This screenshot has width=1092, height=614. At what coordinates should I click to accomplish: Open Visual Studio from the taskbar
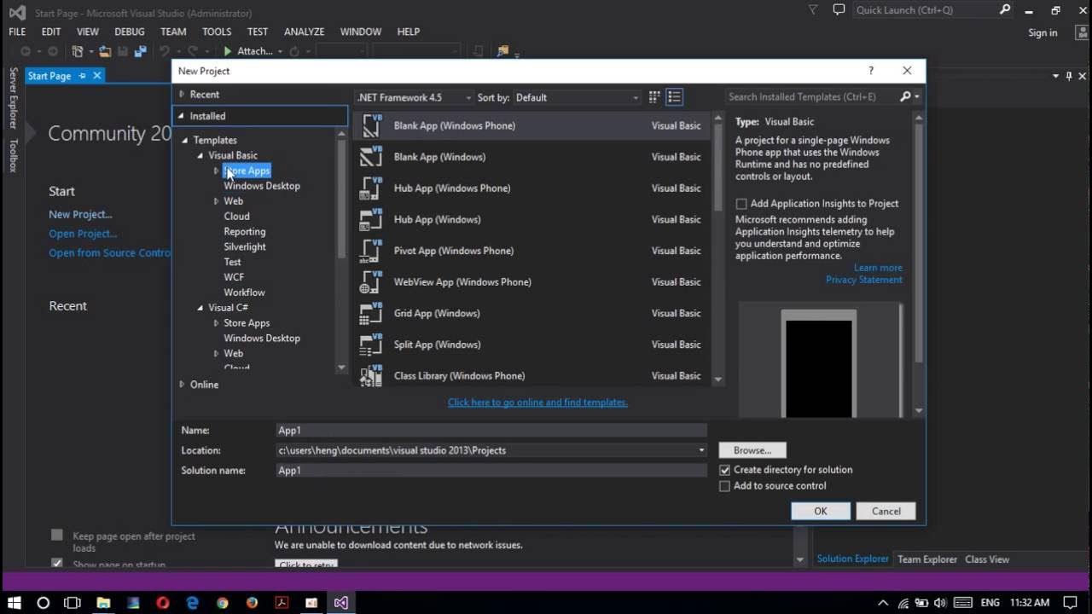coord(340,602)
